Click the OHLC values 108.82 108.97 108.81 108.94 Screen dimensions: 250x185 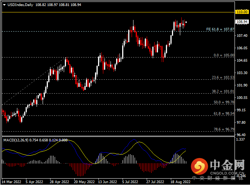[58, 5]
